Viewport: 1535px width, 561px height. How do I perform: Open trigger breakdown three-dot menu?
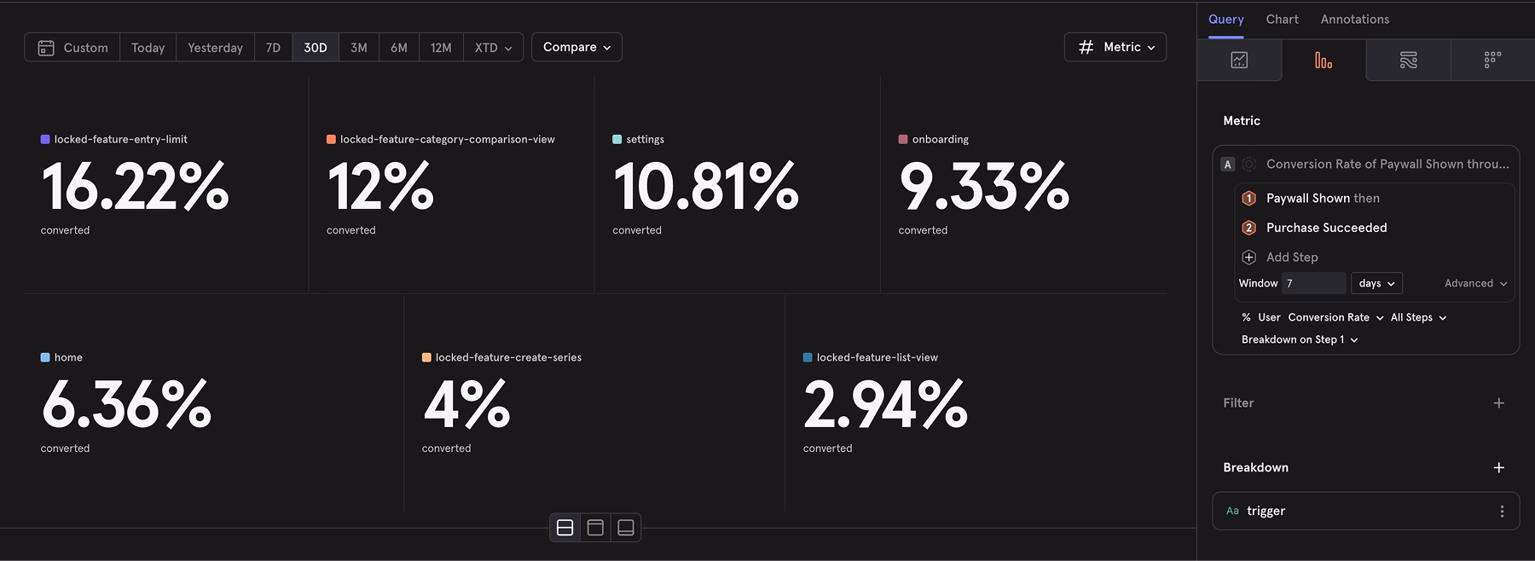pyautogui.click(x=1502, y=512)
